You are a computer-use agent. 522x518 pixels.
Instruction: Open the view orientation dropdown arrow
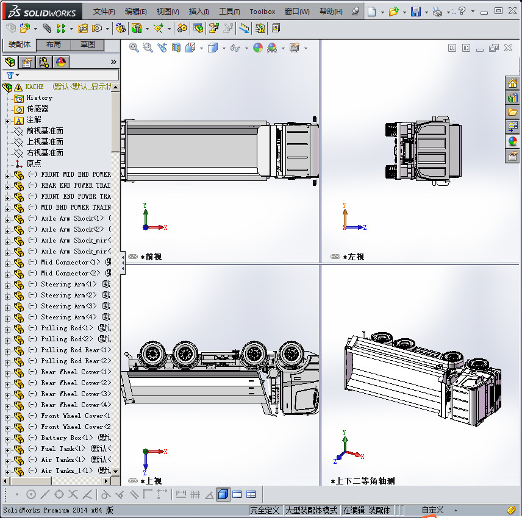click(x=201, y=49)
